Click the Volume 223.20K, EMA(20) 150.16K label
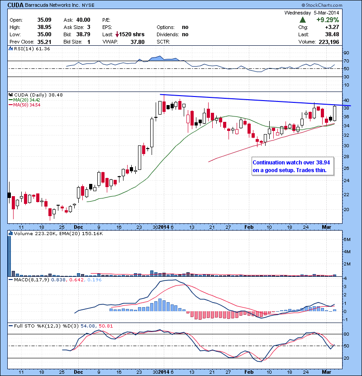362x376 pixels. [58, 233]
